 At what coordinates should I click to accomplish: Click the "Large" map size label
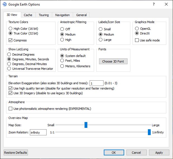tap(156, 125)
